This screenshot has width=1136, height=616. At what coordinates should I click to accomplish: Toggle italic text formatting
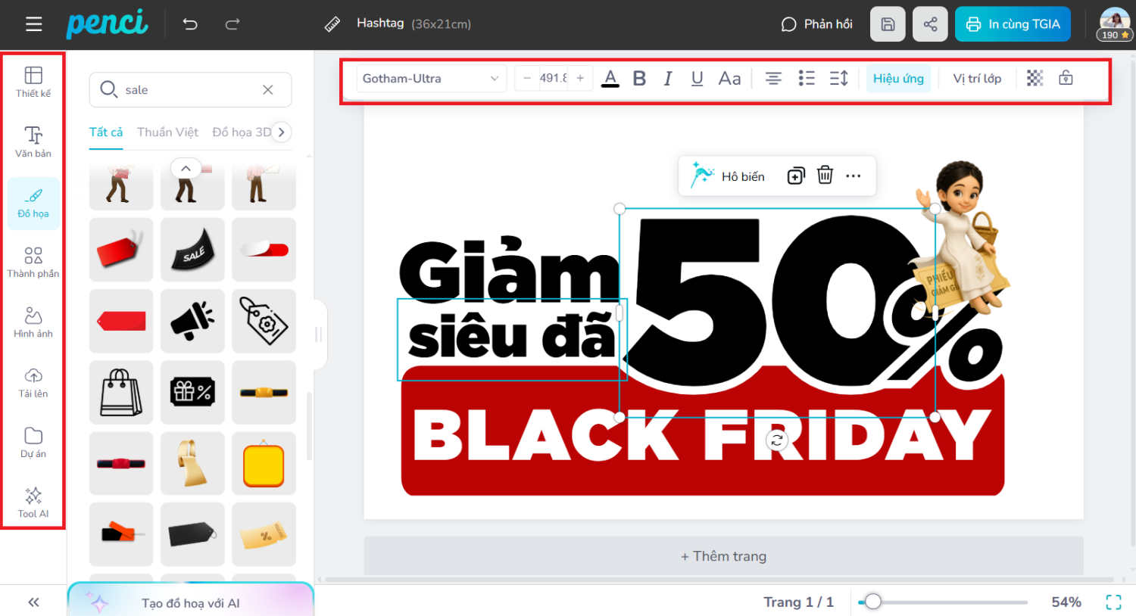pyautogui.click(x=667, y=78)
